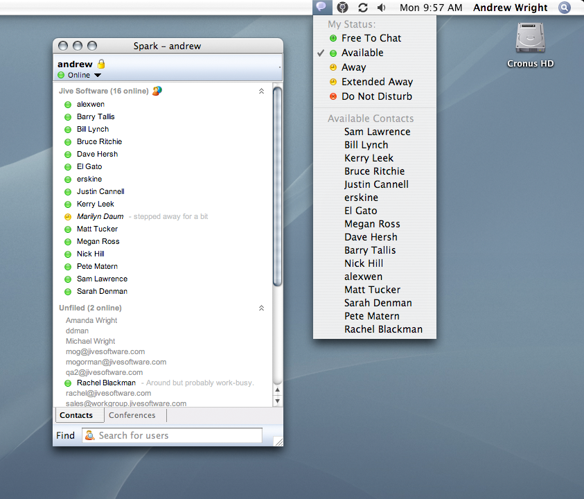Select erskine in the Spark roster

click(89, 179)
